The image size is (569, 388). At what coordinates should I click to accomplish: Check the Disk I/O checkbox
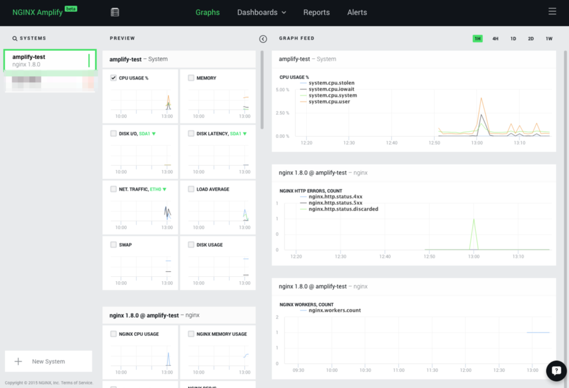pos(113,134)
